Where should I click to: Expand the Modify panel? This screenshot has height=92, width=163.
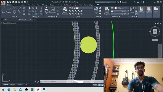[35, 17]
